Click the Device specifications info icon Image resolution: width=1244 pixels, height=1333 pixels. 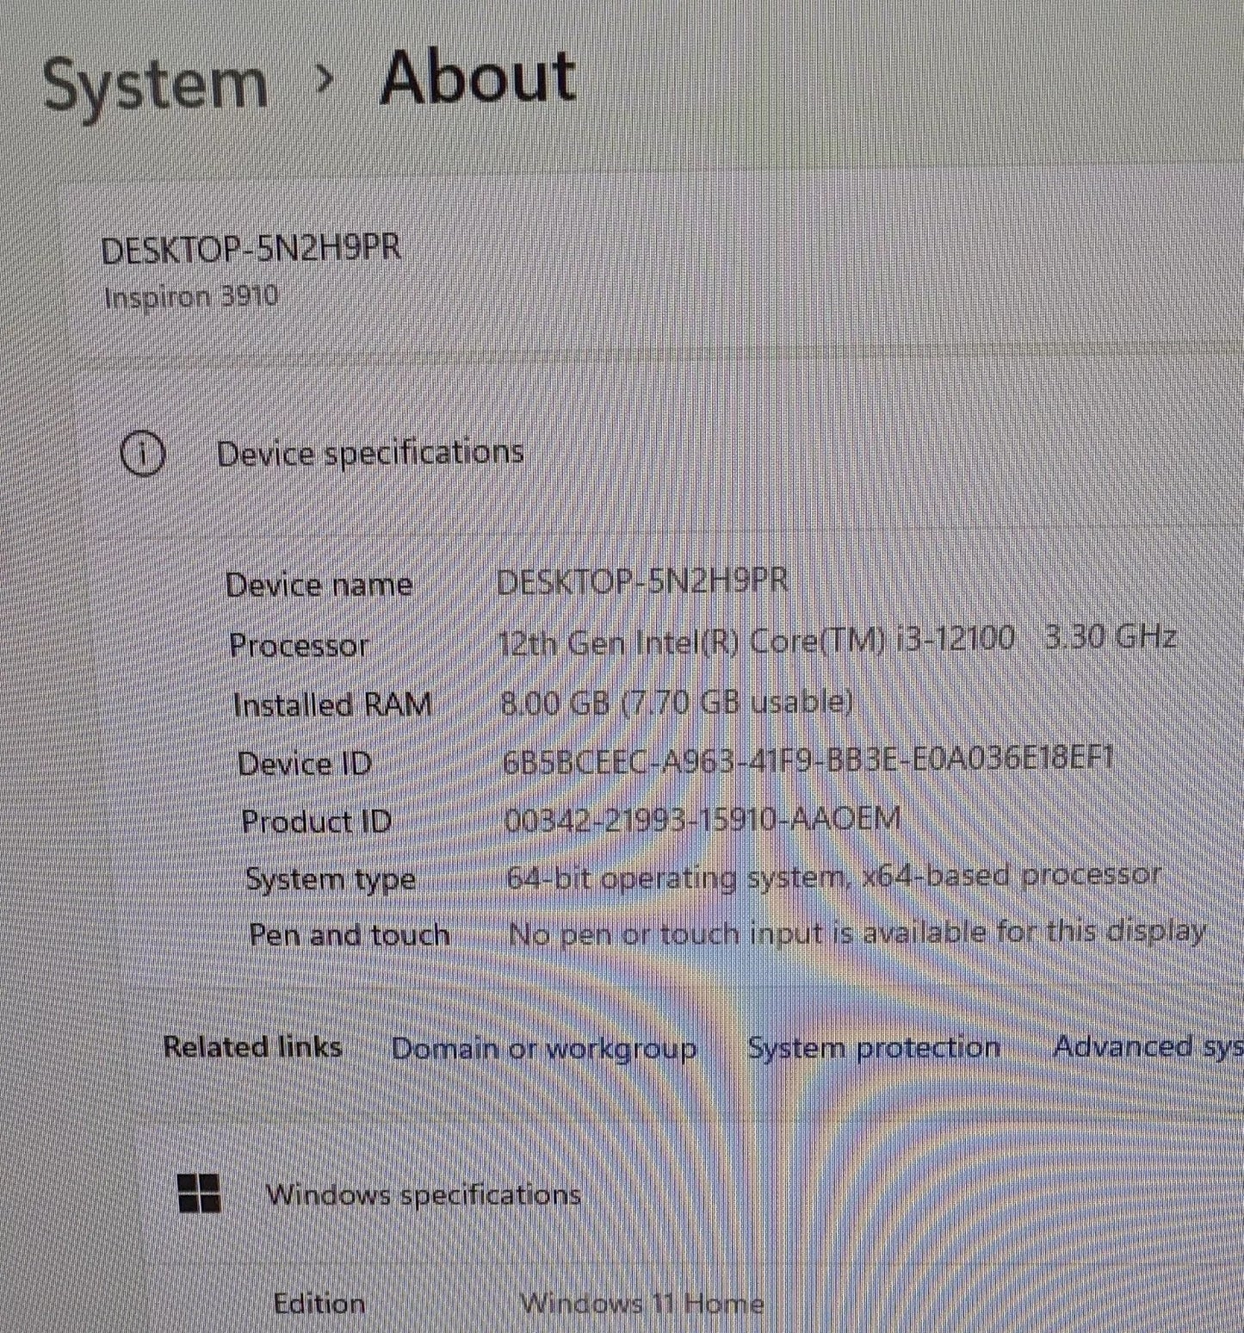[x=143, y=454]
